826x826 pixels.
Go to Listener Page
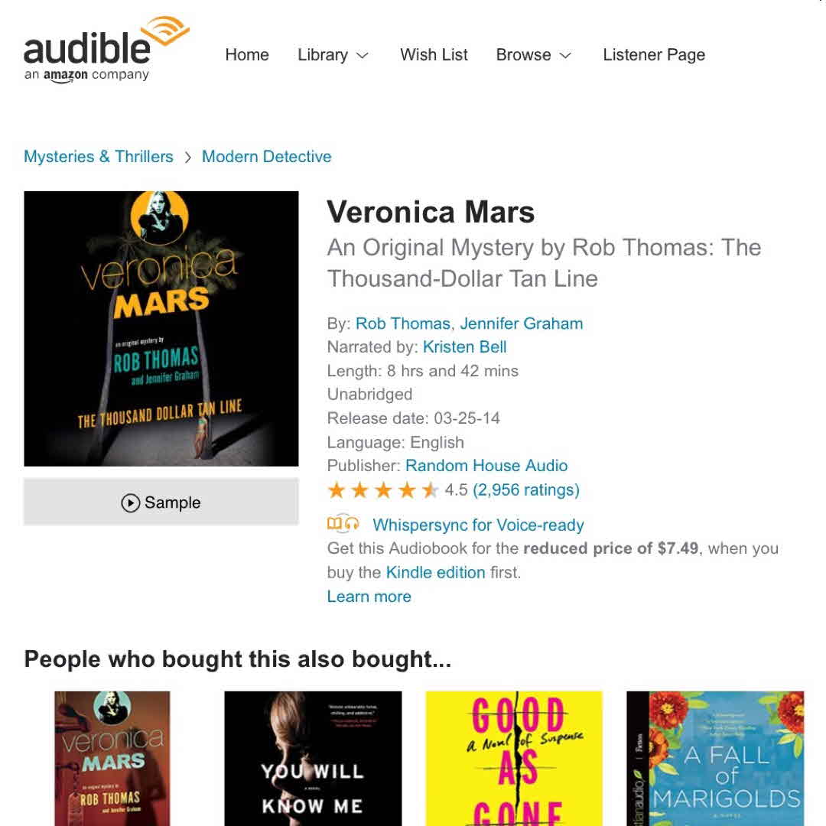point(654,55)
